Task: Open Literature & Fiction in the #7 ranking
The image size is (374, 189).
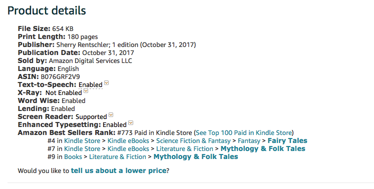Action: (x=185, y=149)
